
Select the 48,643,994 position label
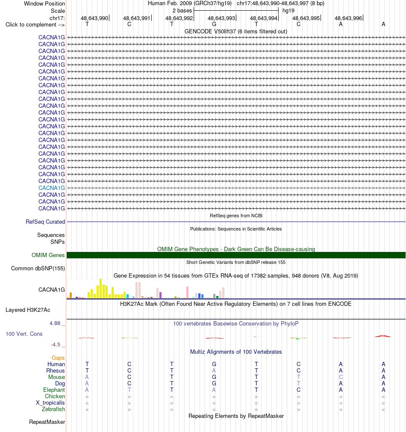[264, 18]
